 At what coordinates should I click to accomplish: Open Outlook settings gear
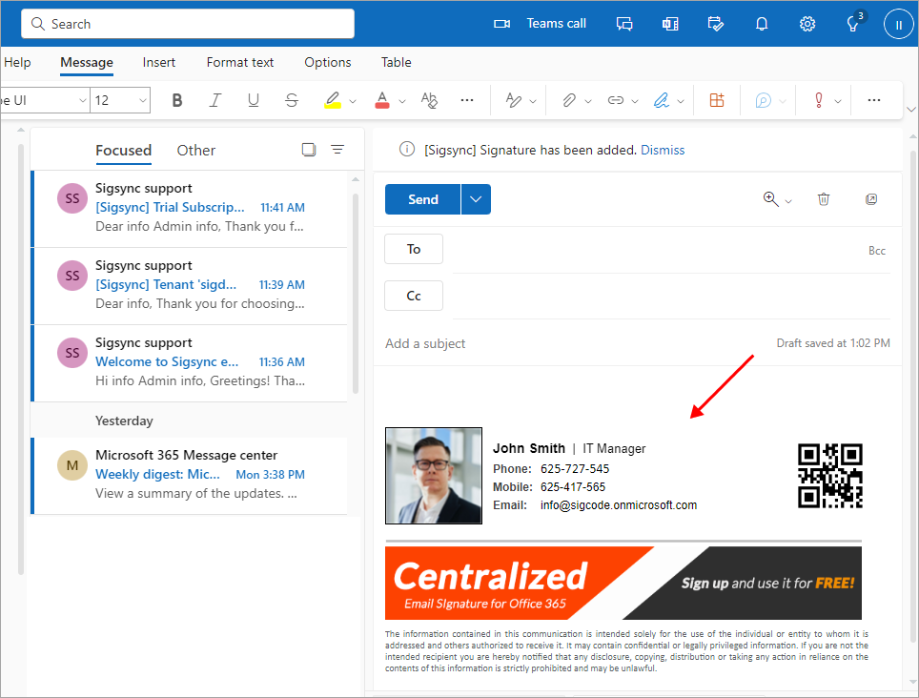point(807,24)
